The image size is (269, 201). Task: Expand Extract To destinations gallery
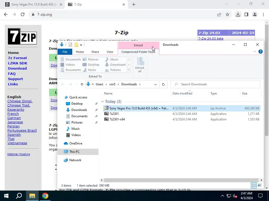(129, 70)
